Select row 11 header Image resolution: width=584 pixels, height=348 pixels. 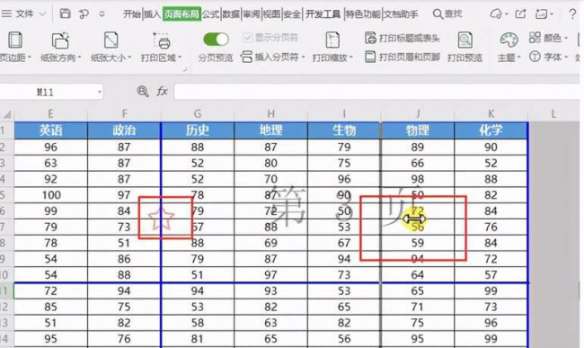point(6,290)
